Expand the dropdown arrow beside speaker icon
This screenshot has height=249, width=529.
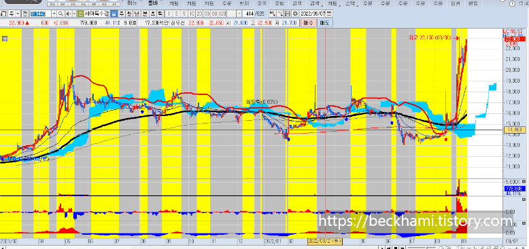74,14
